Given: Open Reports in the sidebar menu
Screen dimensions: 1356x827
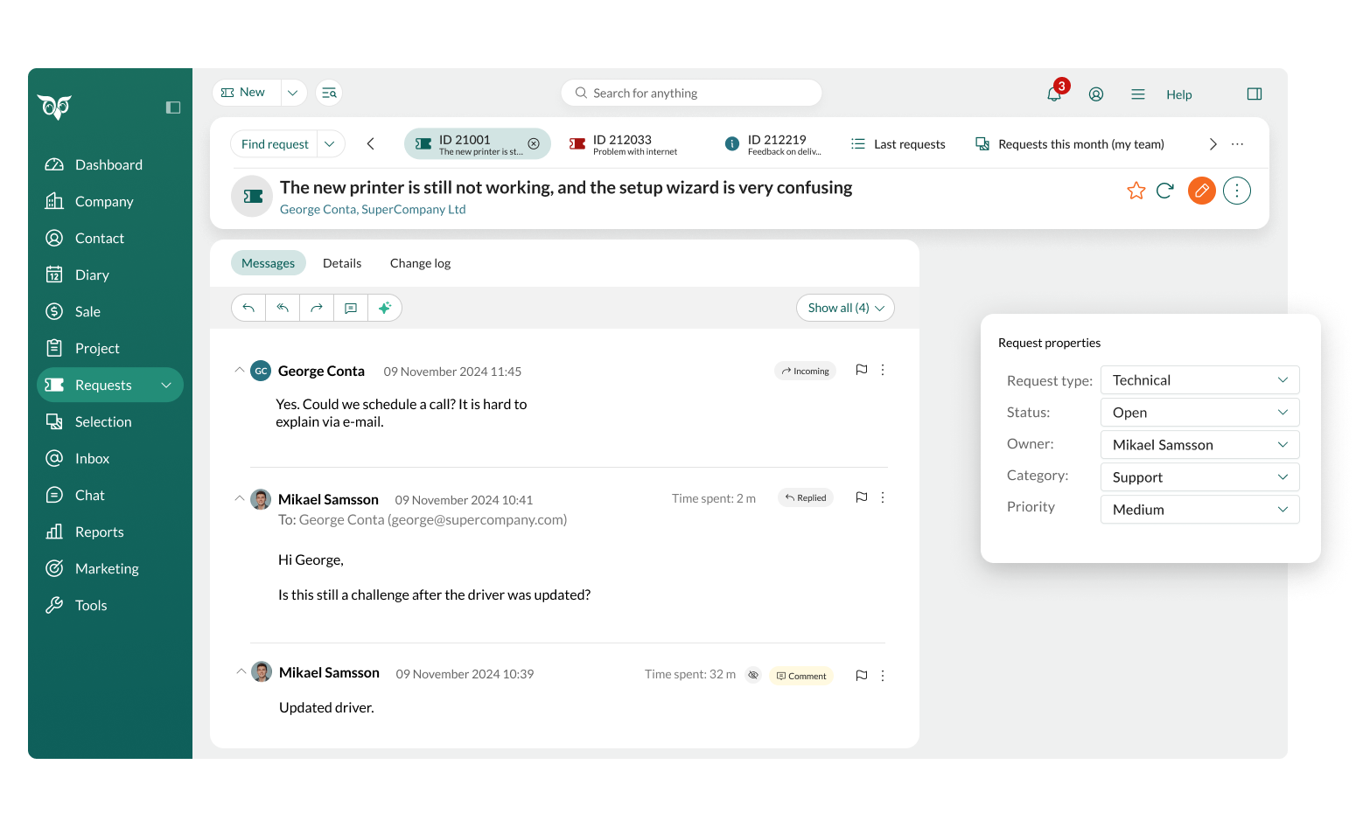Looking at the screenshot, I should pyautogui.click(x=99, y=532).
